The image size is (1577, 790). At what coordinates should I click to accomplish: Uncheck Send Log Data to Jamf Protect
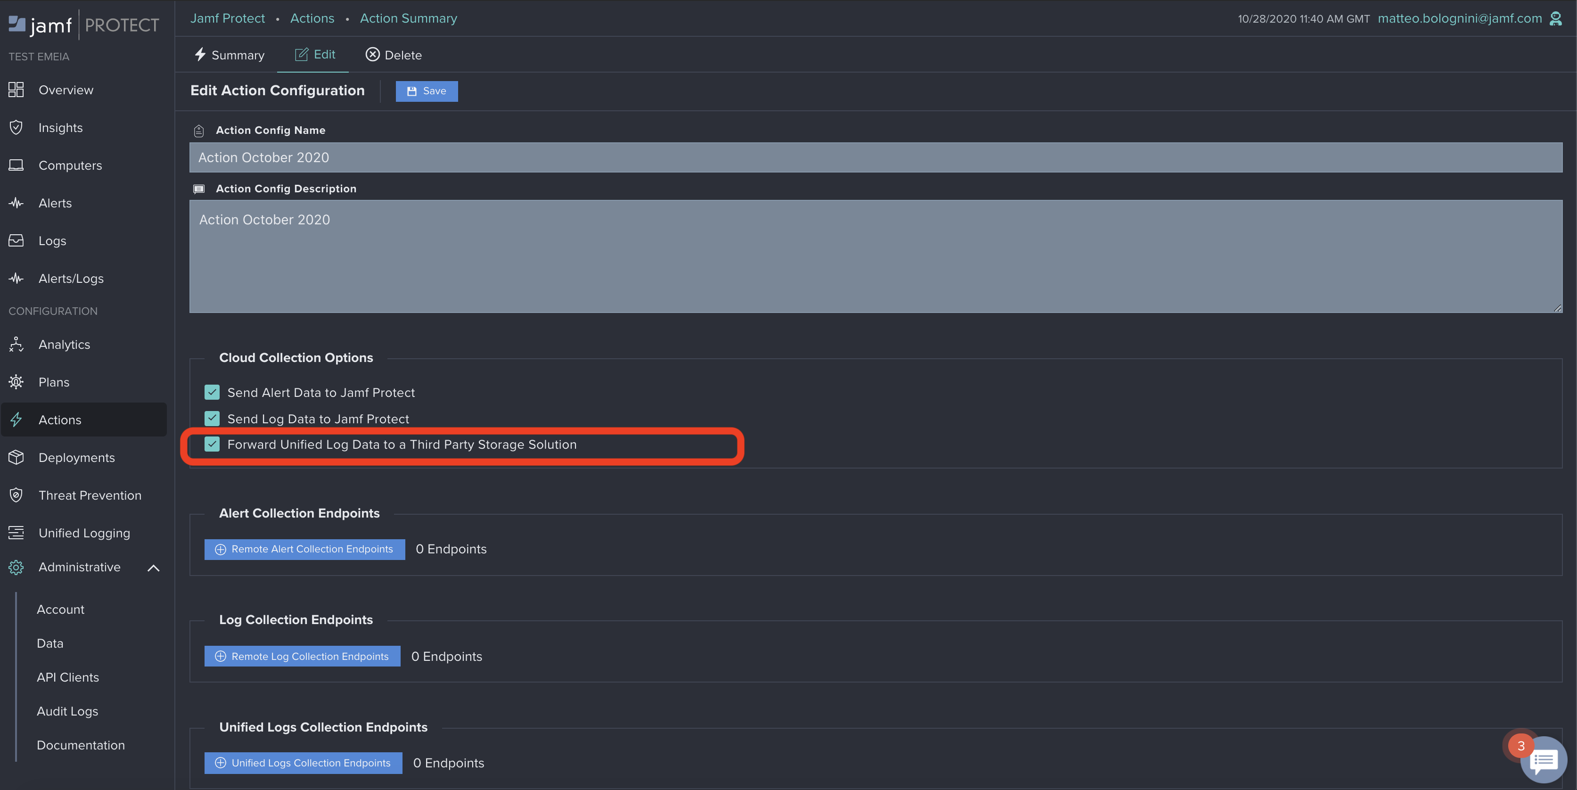pyautogui.click(x=212, y=418)
